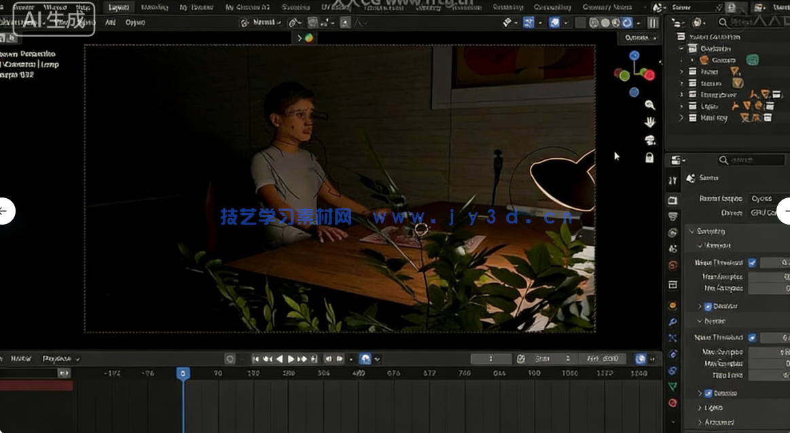Screen dimensions: 790x433
Task: Select the Render Properties camera icon
Action: click(x=672, y=200)
